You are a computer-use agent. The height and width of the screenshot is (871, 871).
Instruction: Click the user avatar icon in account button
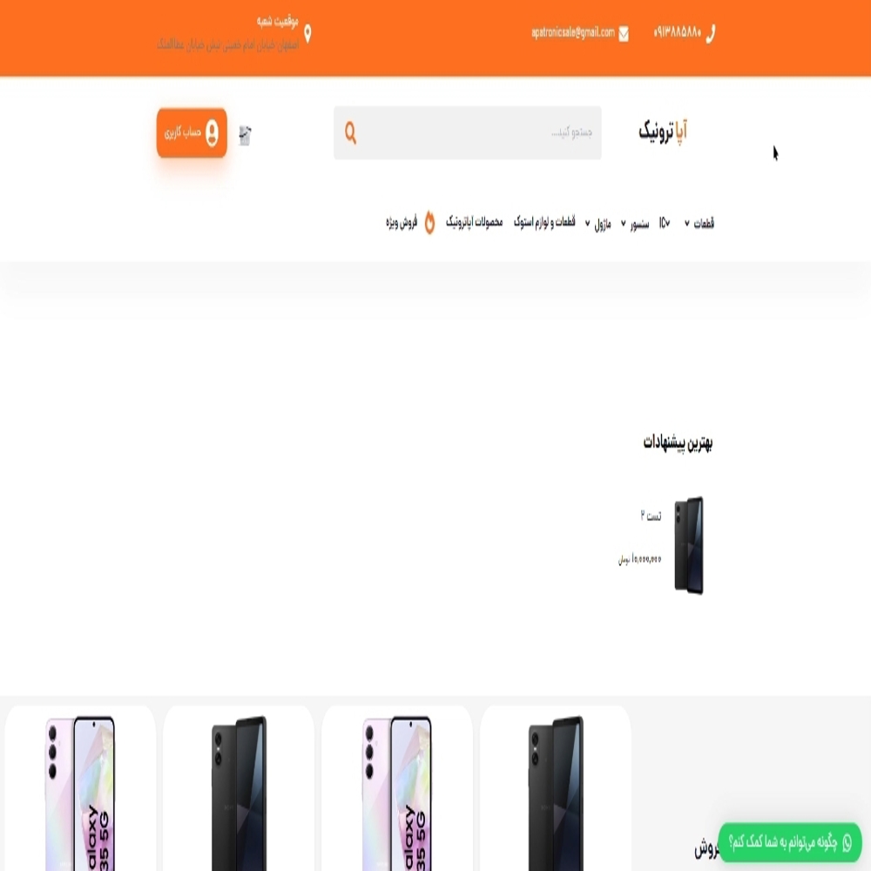212,133
